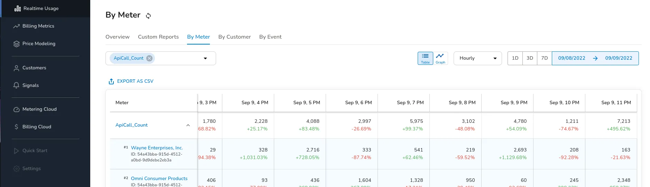Image resolution: width=650 pixels, height=187 pixels.
Task: Click the Billing Cloud dollar icon
Action: (x=16, y=127)
